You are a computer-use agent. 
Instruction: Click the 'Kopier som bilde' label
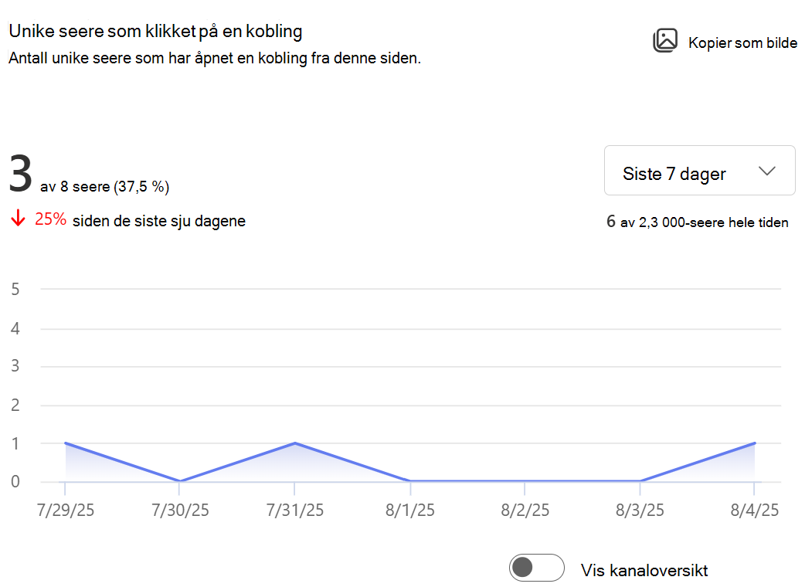(742, 43)
